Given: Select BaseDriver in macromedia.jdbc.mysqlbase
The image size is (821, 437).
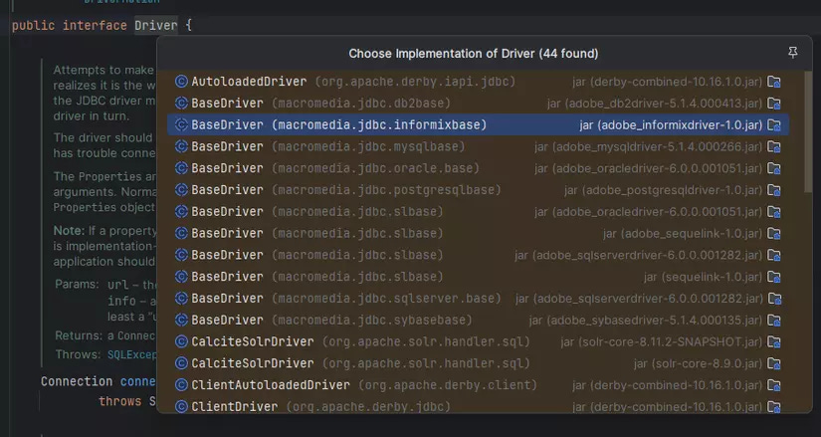Looking at the screenshot, I should pos(478,146).
